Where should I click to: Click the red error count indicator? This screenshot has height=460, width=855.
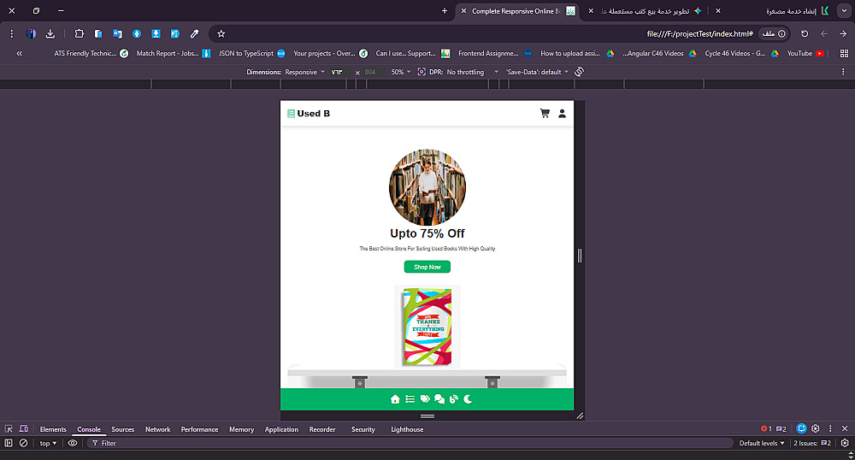point(766,429)
